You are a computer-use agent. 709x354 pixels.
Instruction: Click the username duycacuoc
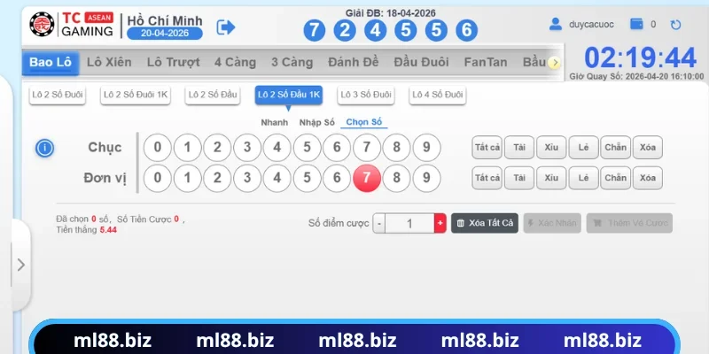tap(591, 25)
